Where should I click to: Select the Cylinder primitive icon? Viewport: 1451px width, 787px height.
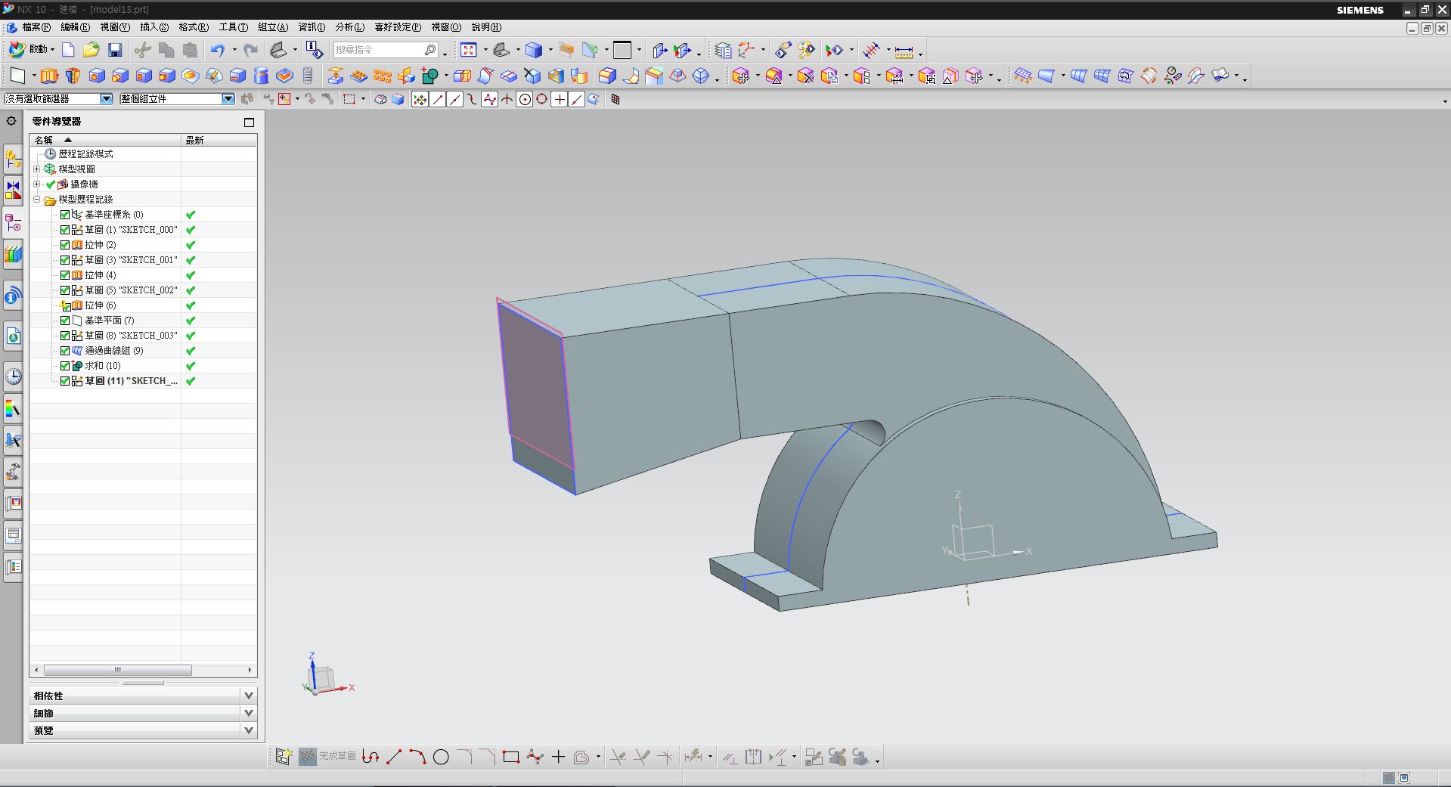point(261,76)
